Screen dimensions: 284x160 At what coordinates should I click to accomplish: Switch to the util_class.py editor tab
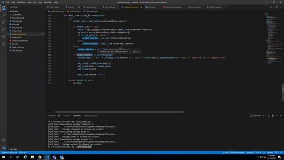110,7
